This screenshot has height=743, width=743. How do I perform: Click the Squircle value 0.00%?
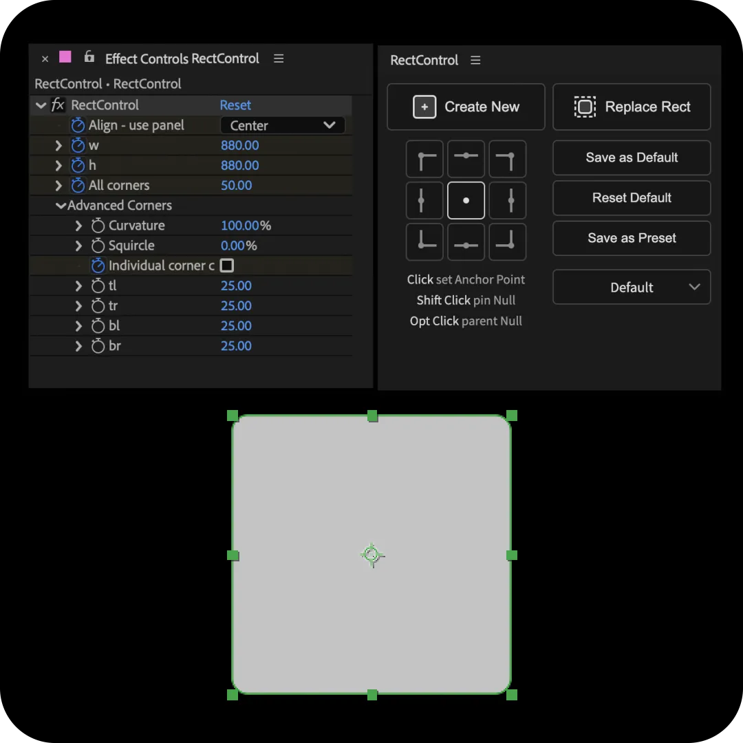(x=239, y=246)
